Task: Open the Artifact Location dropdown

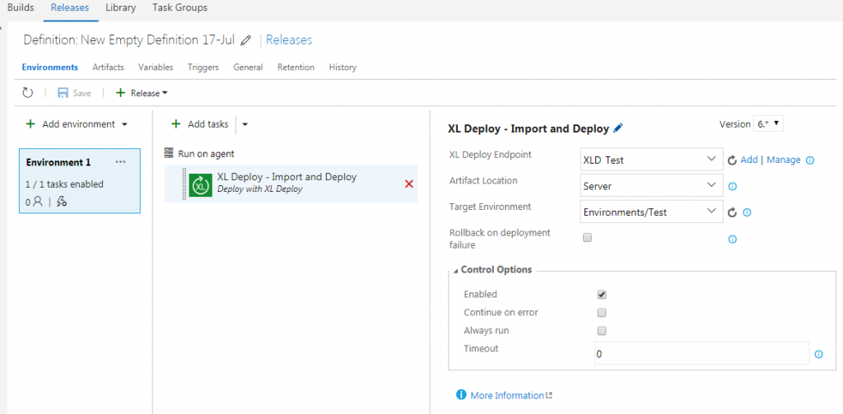Action: coord(652,186)
